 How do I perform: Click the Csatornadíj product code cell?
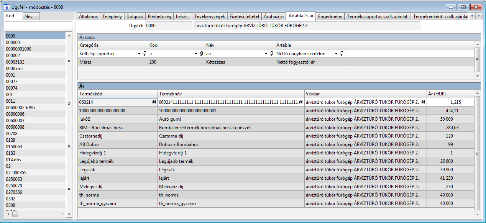pyautogui.click(x=118, y=136)
